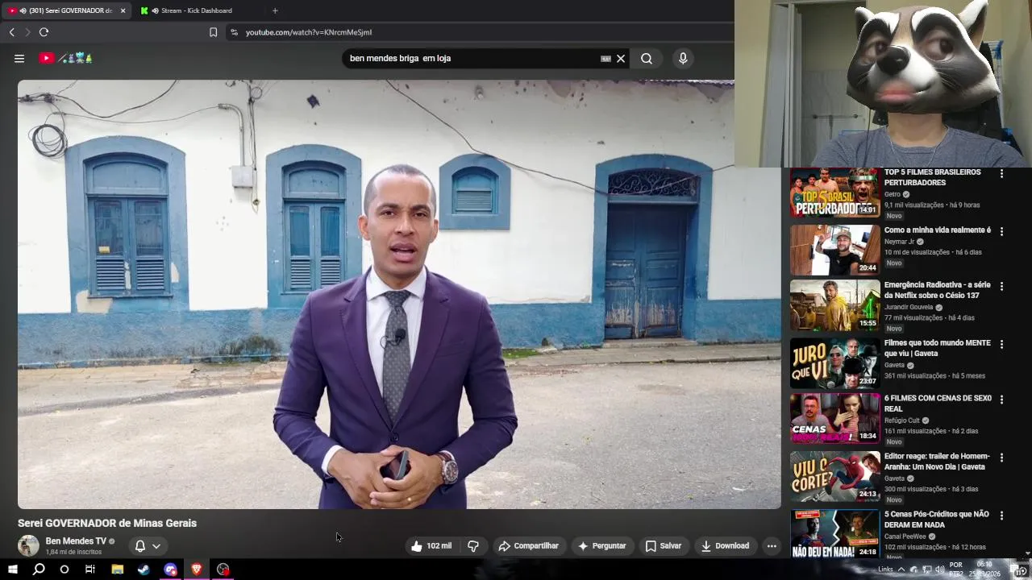The height and width of the screenshot is (580, 1032).
Task: Open the Neymar Jr channel name
Action: coord(899,242)
